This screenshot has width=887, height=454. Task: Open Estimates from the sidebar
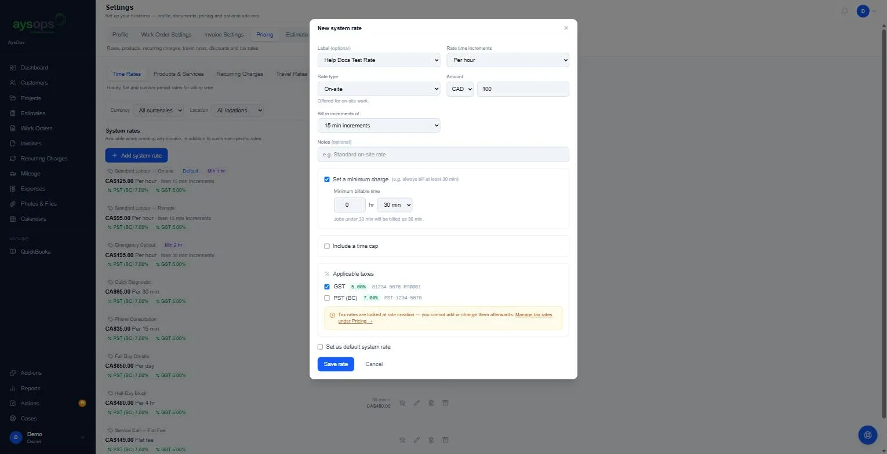pyautogui.click(x=32, y=113)
